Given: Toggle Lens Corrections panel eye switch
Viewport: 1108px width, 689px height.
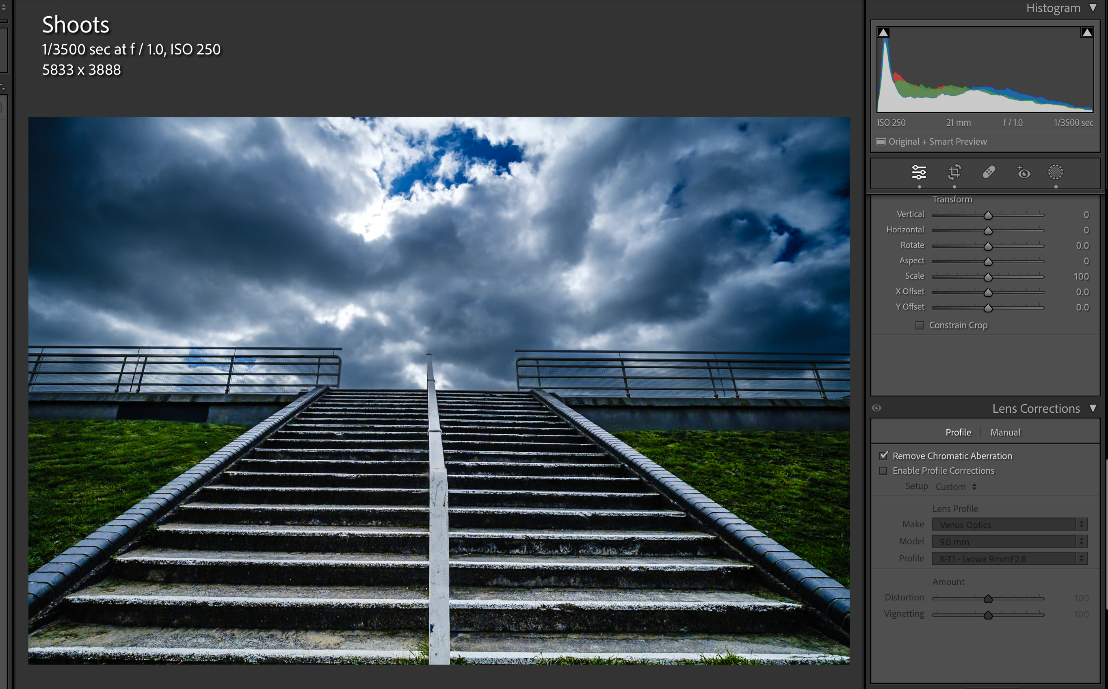Looking at the screenshot, I should [876, 408].
